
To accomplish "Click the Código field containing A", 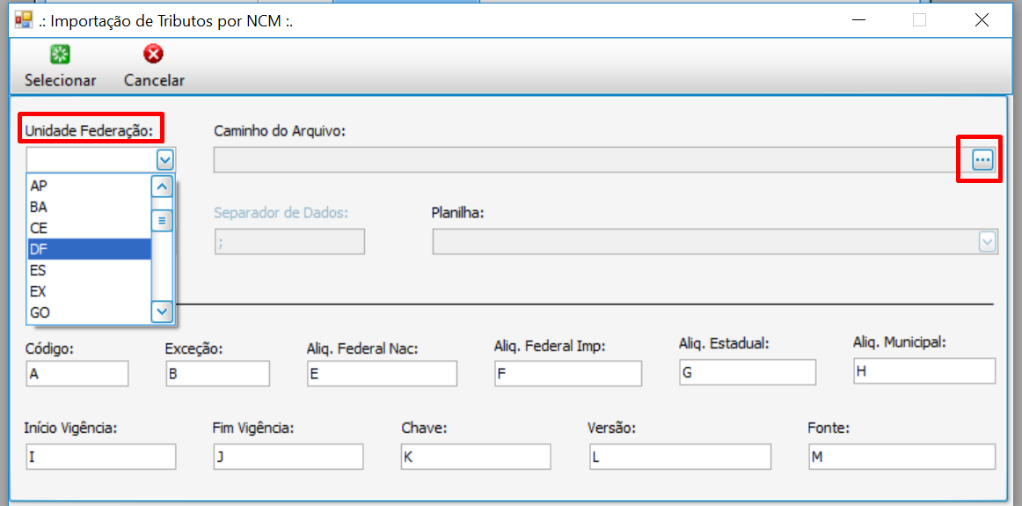I will (x=77, y=374).
